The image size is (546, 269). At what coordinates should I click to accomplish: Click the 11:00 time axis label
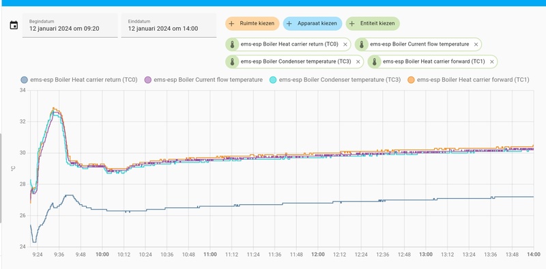click(210, 255)
